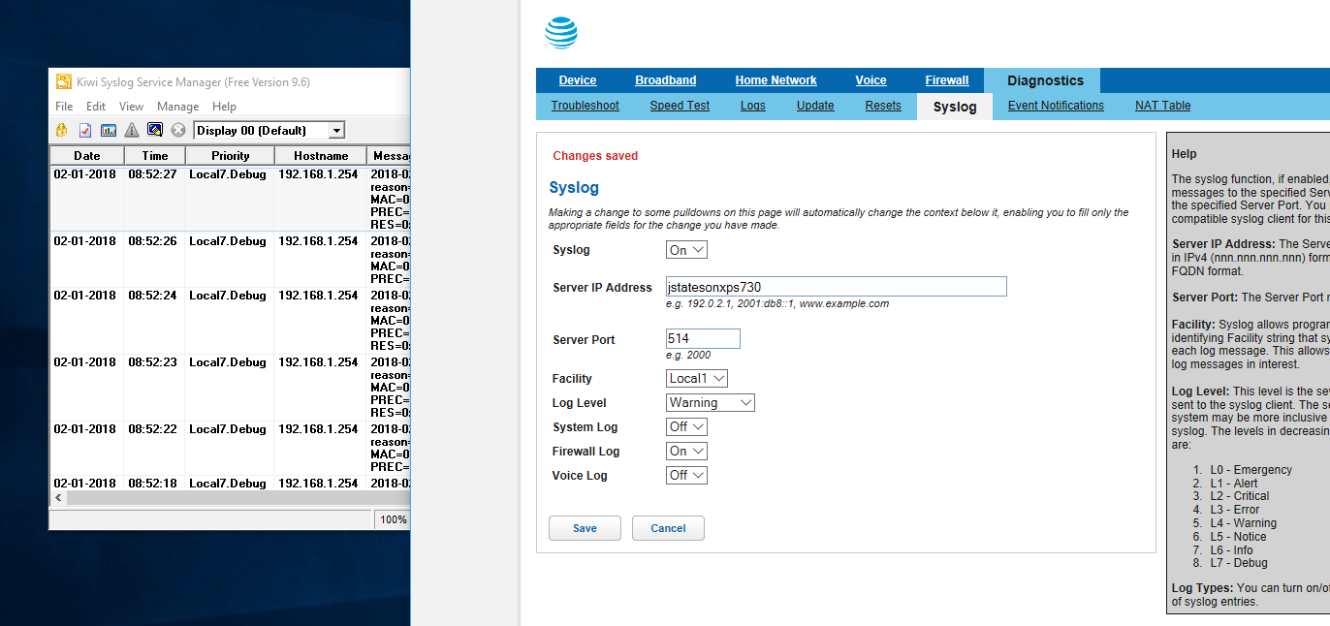
Task: Open the Manage menu in Kiwi Syslog
Action: (x=177, y=107)
